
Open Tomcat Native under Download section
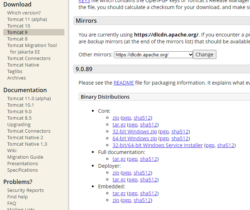pyautogui.click(x=23, y=65)
